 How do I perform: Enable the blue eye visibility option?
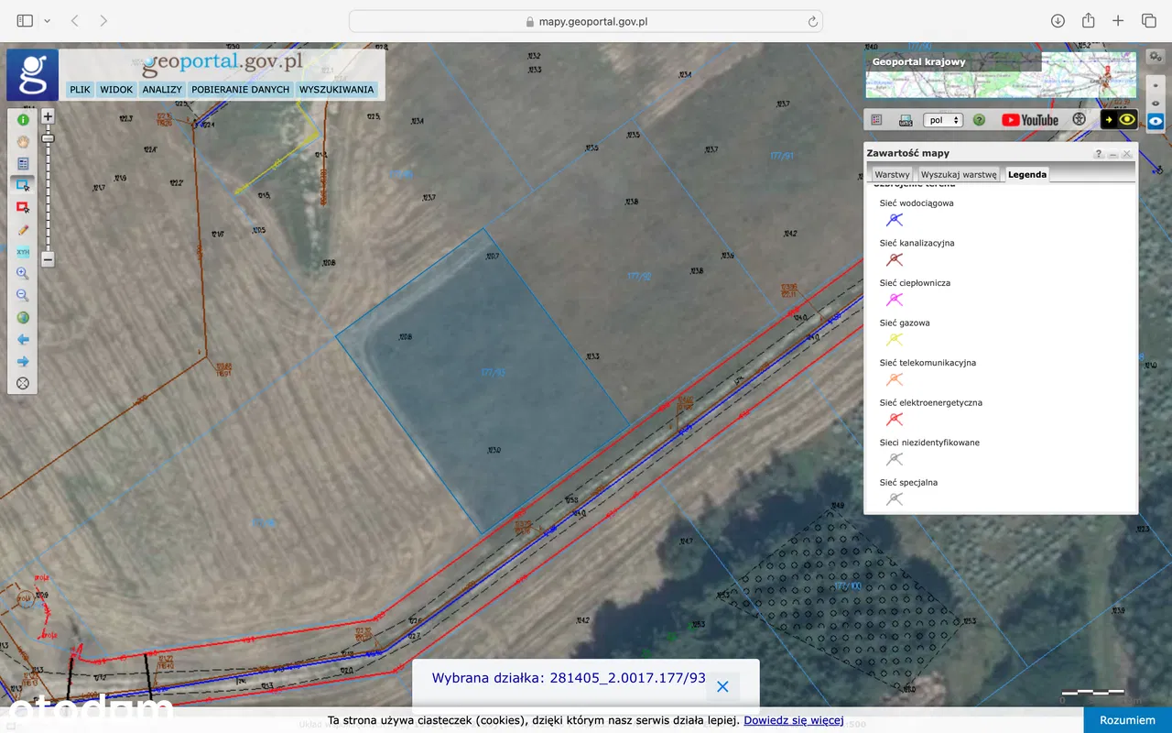1156,121
